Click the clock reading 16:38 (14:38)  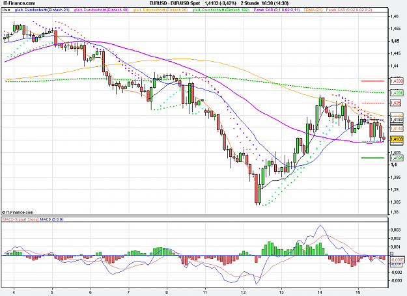(x=275, y=3)
